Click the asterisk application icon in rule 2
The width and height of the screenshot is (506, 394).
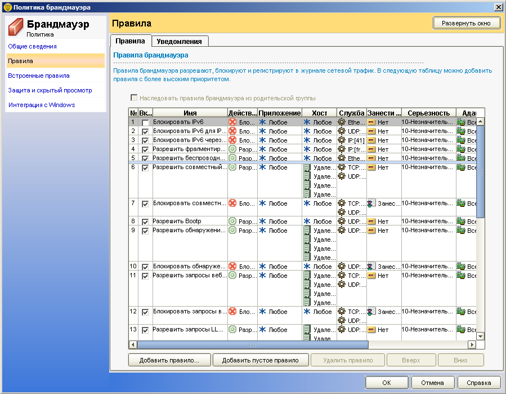click(263, 131)
